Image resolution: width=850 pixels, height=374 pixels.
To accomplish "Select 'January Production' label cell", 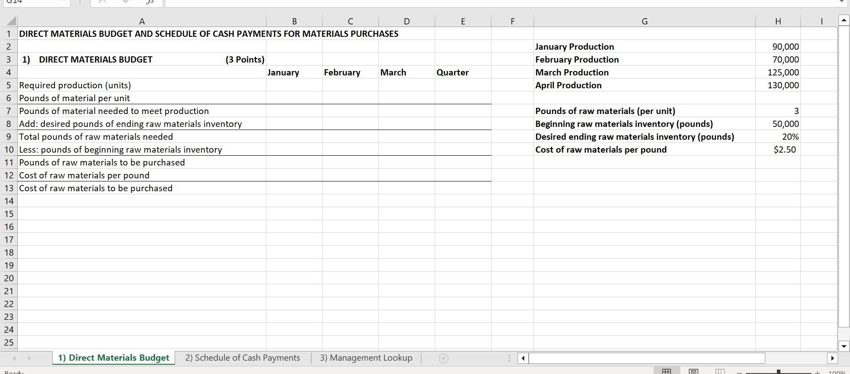I will tap(645, 47).
